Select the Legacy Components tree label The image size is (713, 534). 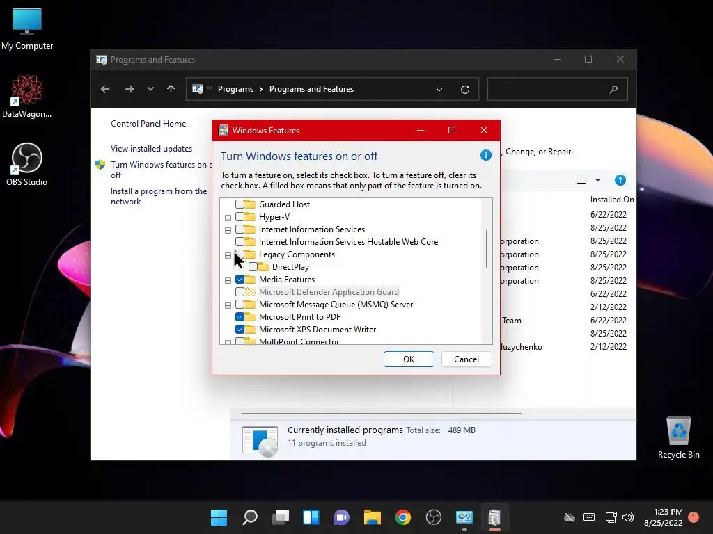coord(297,254)
